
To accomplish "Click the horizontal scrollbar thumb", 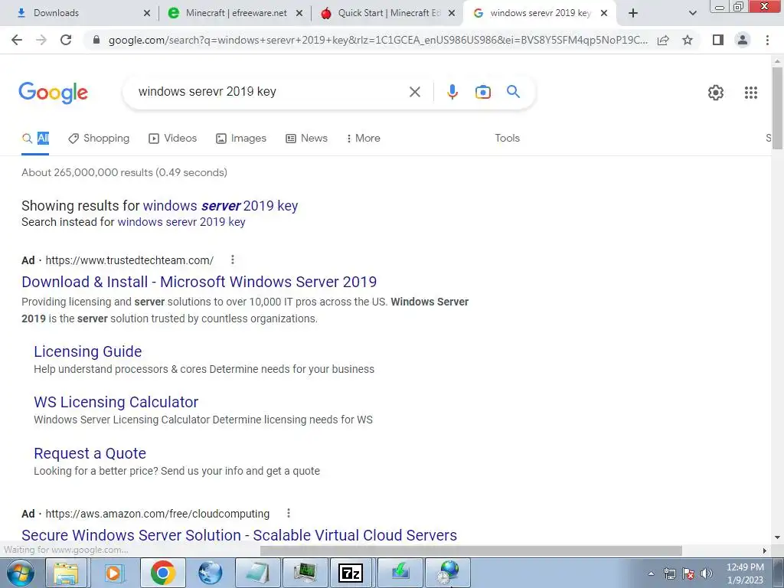I will [471, 550].
